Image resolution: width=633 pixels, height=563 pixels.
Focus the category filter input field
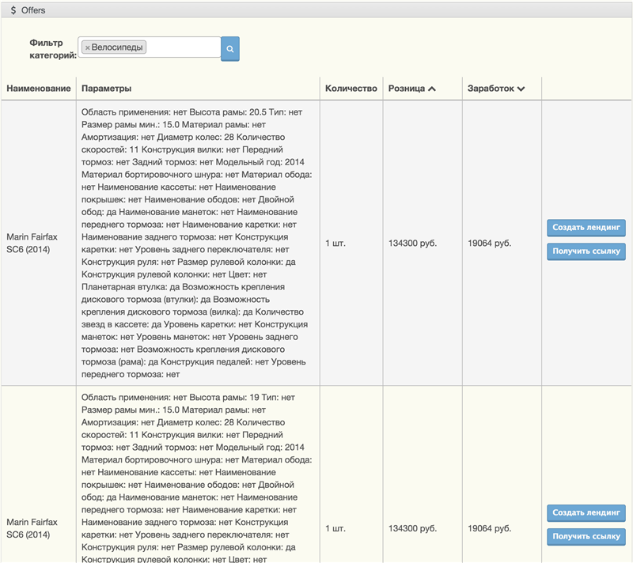(x=182, y=47)
